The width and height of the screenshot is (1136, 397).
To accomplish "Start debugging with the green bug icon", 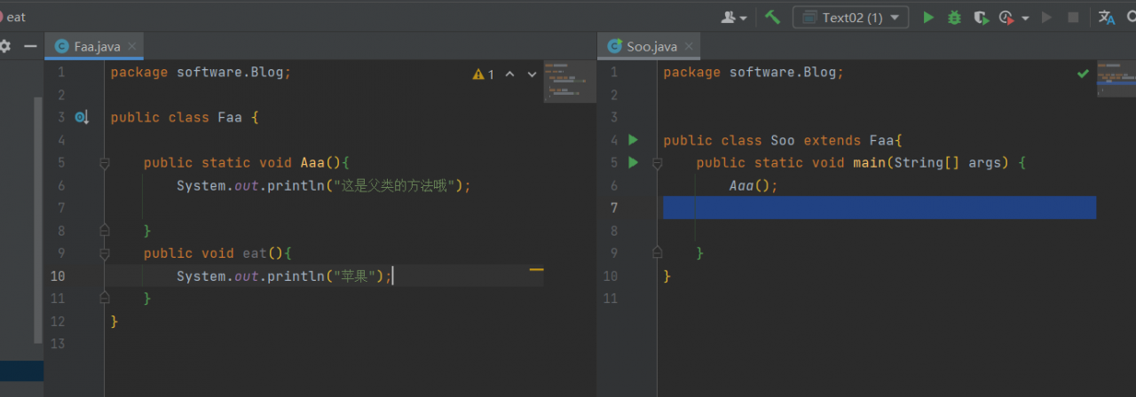I will point(954,17).
